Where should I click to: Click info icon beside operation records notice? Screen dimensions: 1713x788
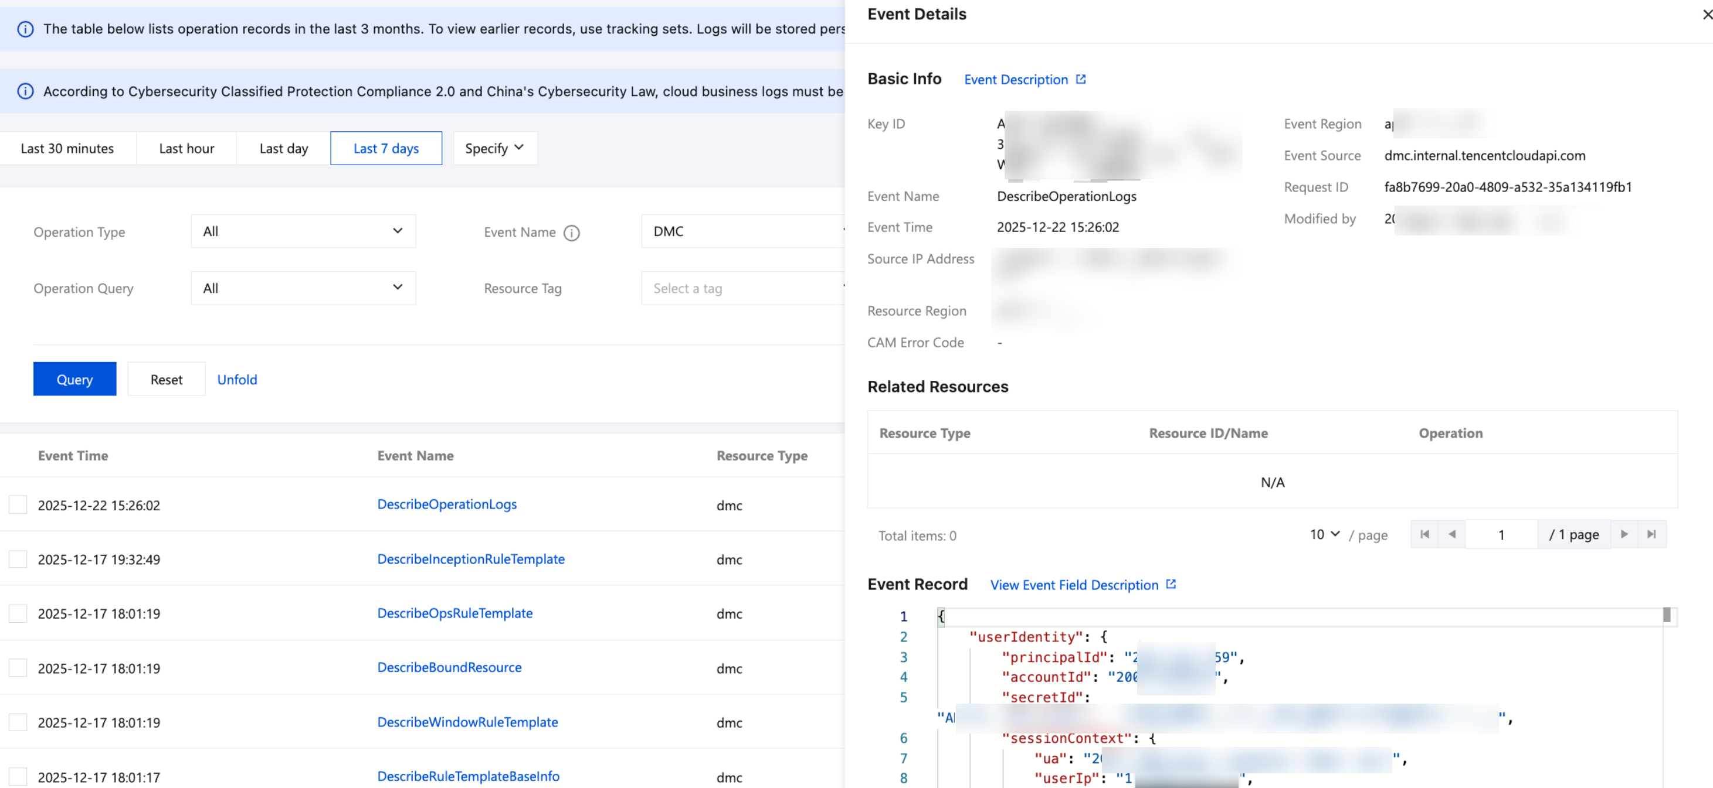(x=25, y=29)
